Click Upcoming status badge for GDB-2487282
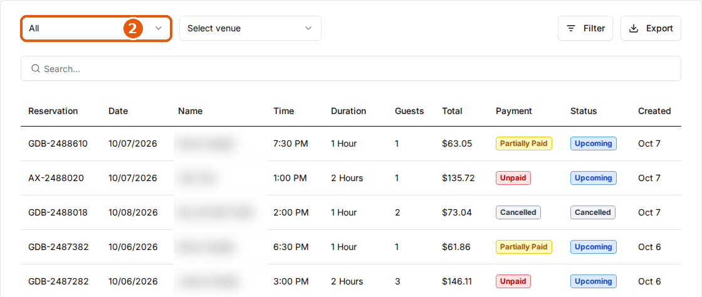Screen dimensions: 702x297 (593, 281)
